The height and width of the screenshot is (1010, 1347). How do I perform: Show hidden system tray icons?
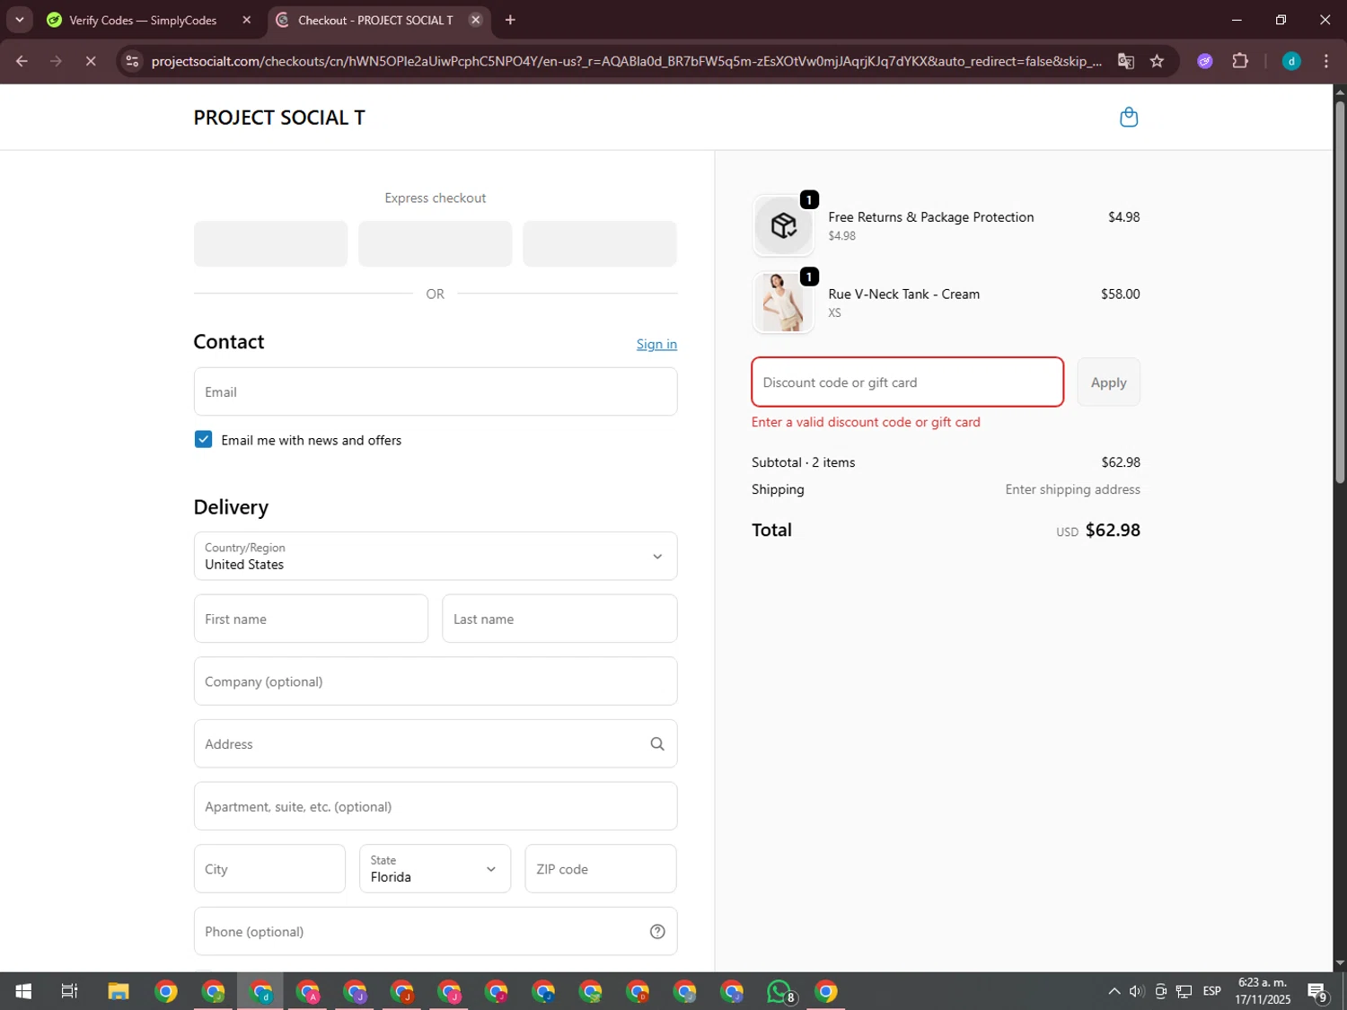pos(1114,991)
